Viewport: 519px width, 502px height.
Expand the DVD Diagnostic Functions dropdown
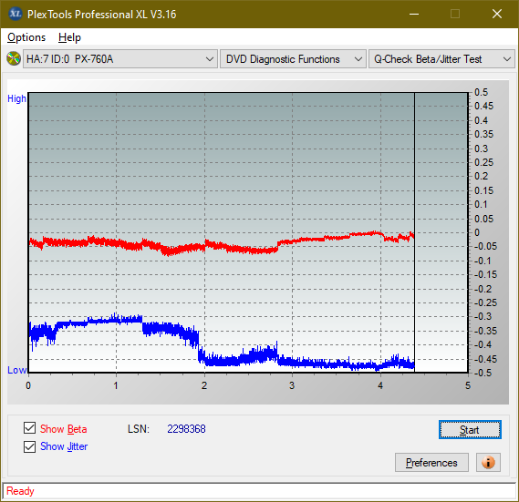coord(293,59)
